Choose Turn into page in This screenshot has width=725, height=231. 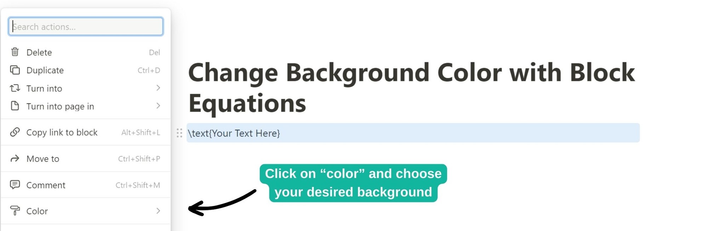(x=60, y=106)
